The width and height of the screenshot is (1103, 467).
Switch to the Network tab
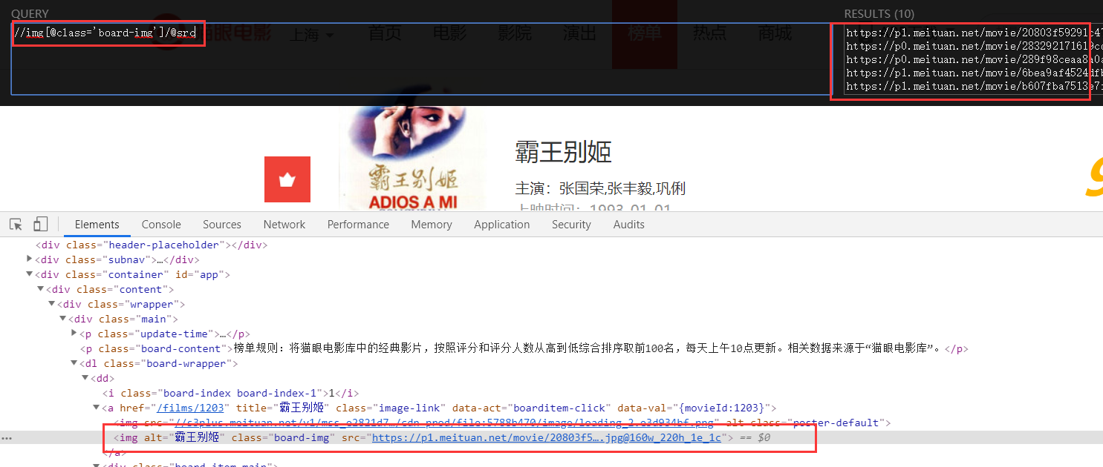[284, 225]
